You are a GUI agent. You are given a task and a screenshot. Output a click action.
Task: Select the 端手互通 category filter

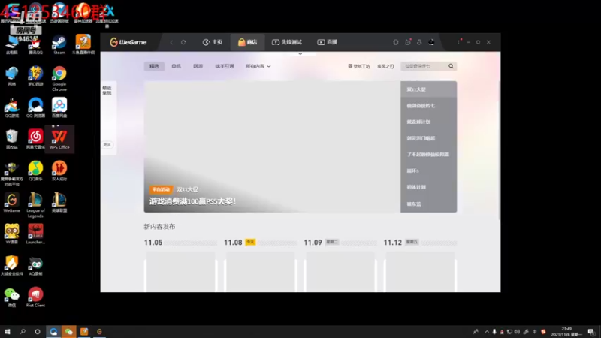pyautogui.click(x=225, y=66)
